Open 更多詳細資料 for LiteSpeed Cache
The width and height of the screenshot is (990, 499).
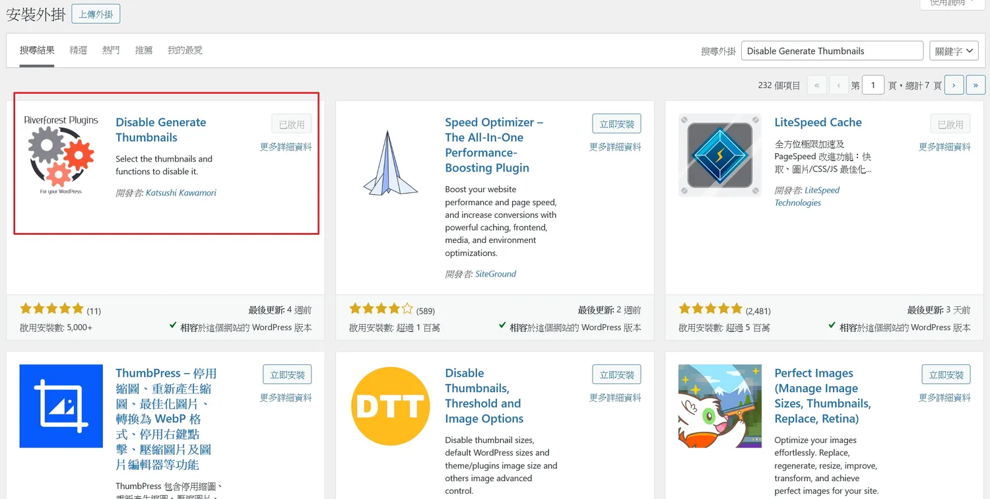click(944, 147)
